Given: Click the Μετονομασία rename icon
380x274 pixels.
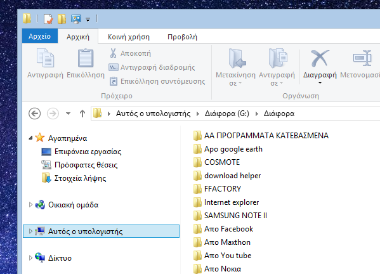Looking at the screenshot, I should pyautogui.click(x=362, y=58).
